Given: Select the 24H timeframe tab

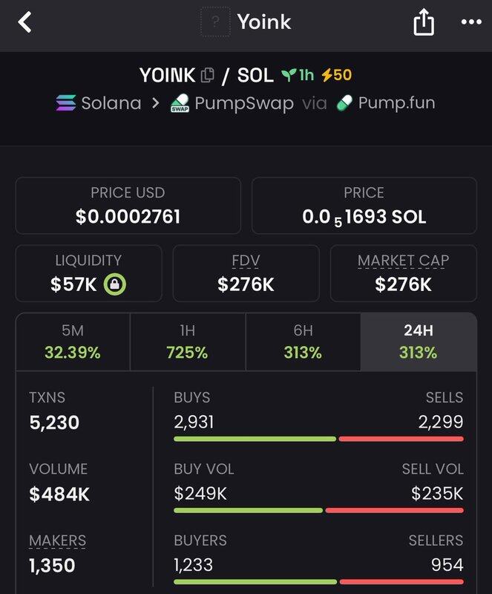Looking at the screenshot, I should coord(418,342).
